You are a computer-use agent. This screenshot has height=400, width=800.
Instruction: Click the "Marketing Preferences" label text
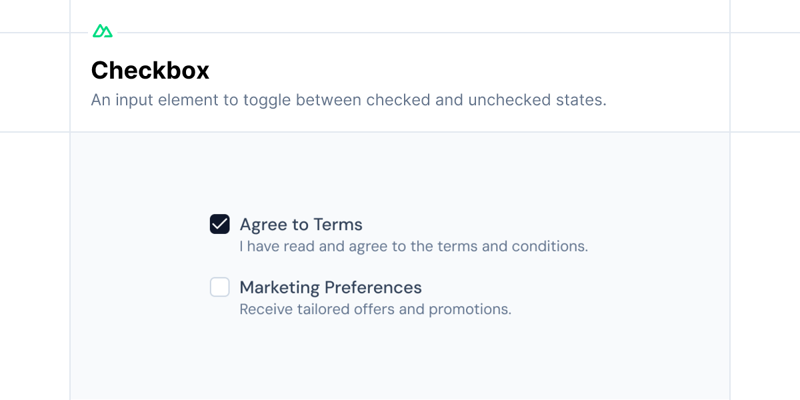331,287
